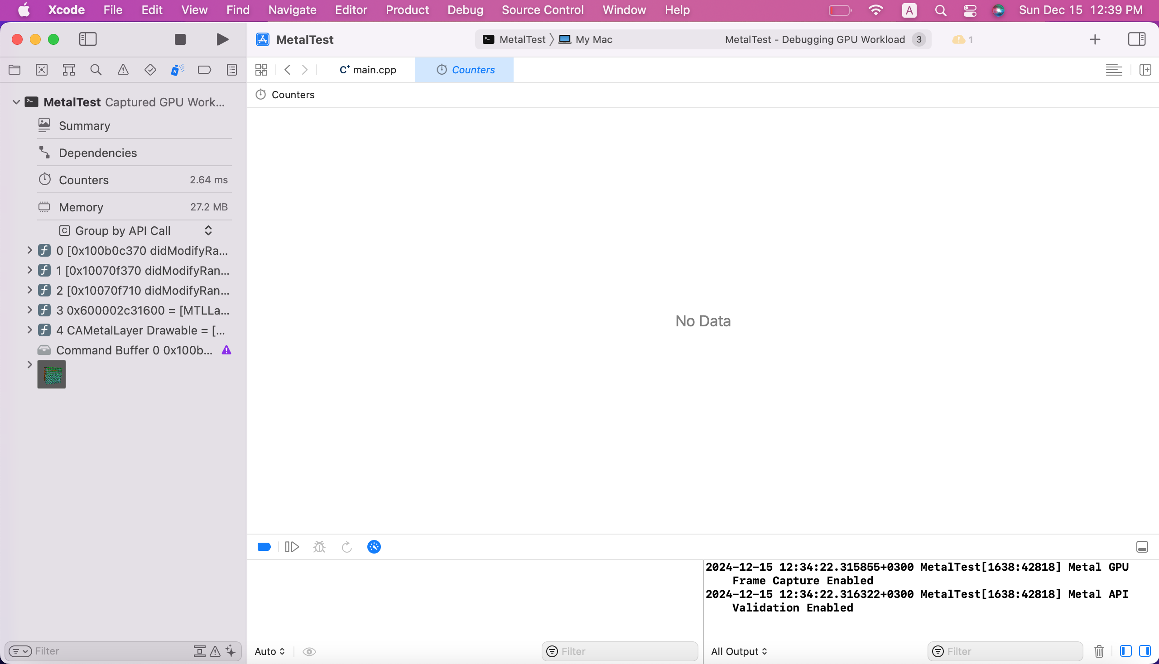
Task: Toggle the variables view pane
Action: [x=1125, y=651]
